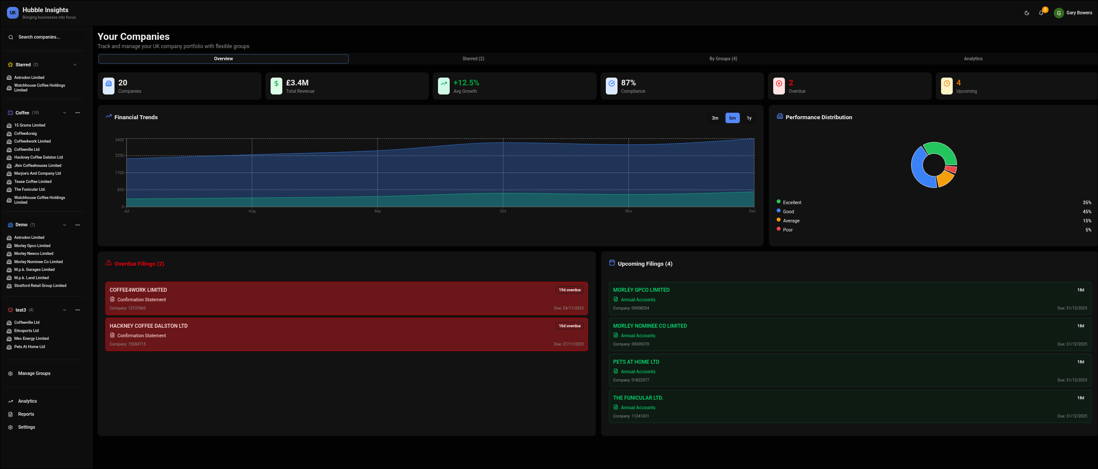
Task: Open Demo group three-dot options menu
Action: (78, 225)
